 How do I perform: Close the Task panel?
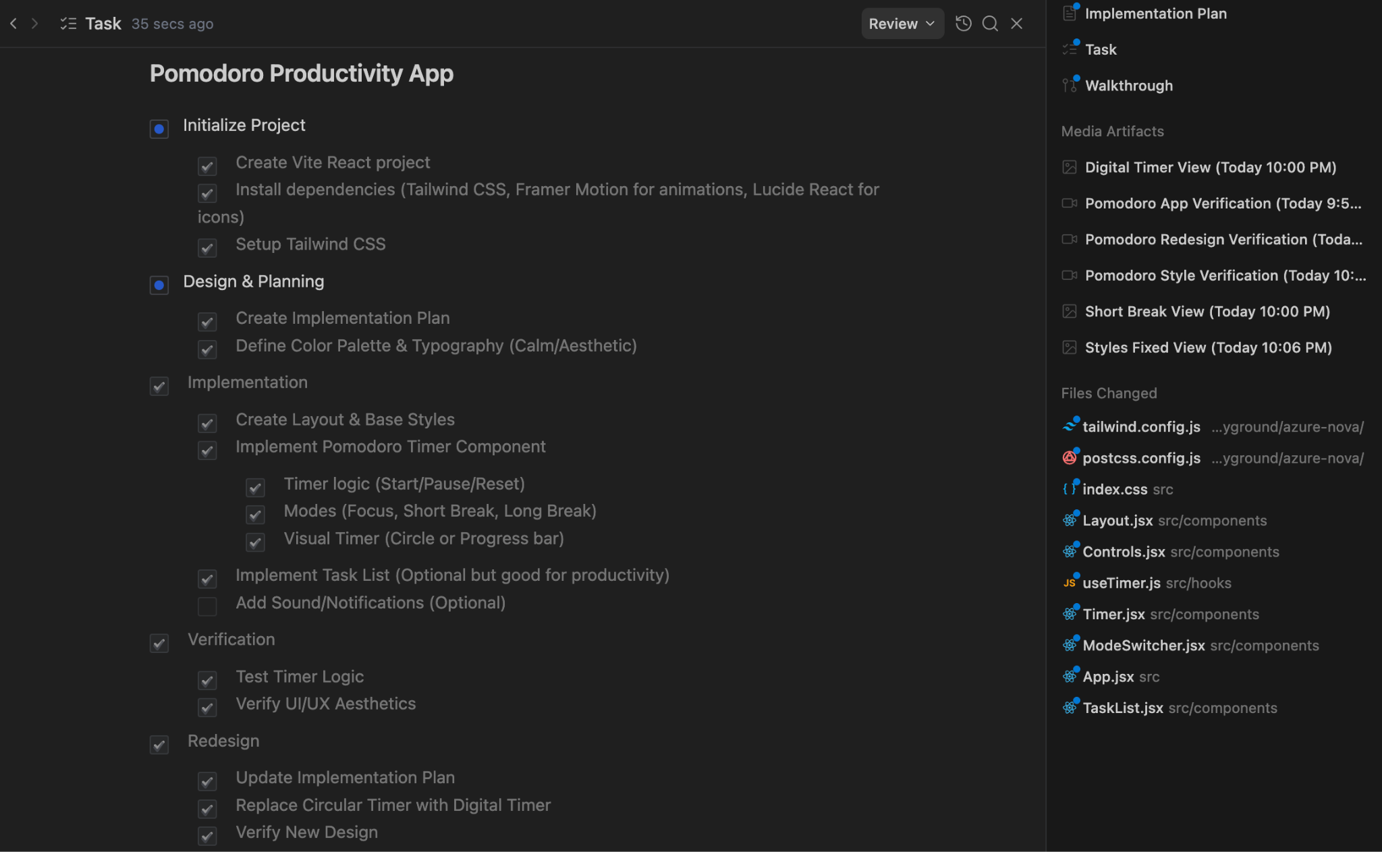point(1017,24)
